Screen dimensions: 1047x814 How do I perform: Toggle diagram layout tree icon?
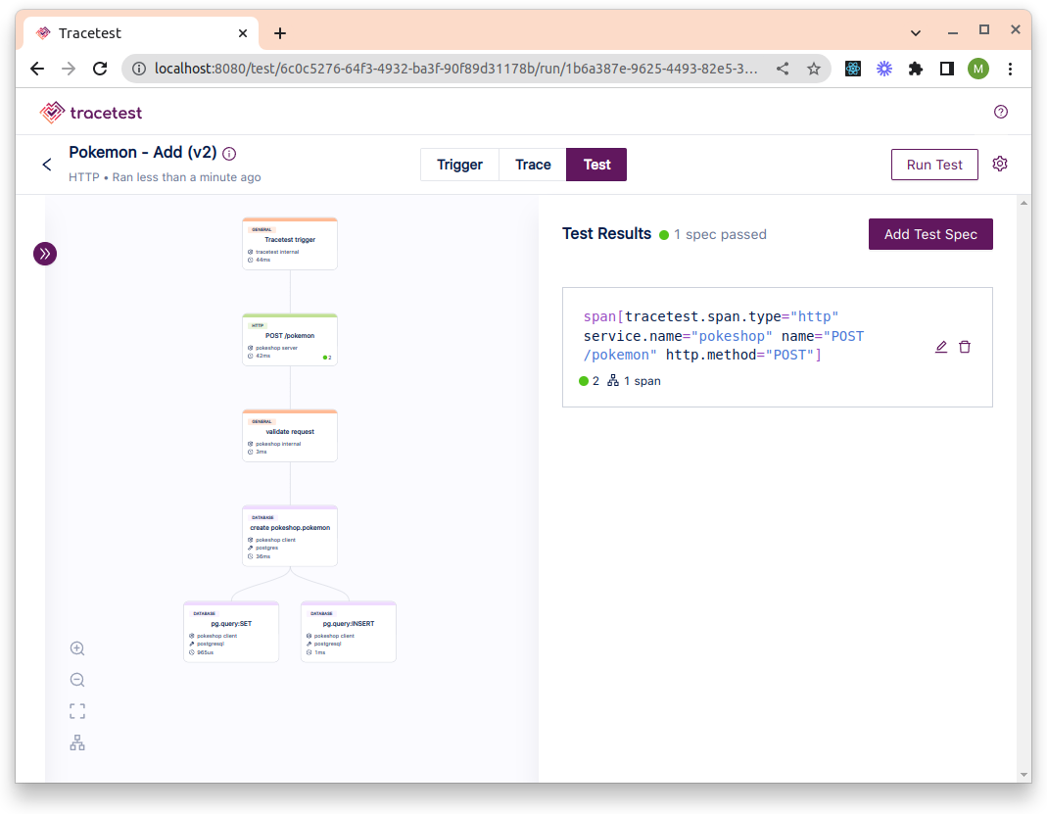coord(77,742)
